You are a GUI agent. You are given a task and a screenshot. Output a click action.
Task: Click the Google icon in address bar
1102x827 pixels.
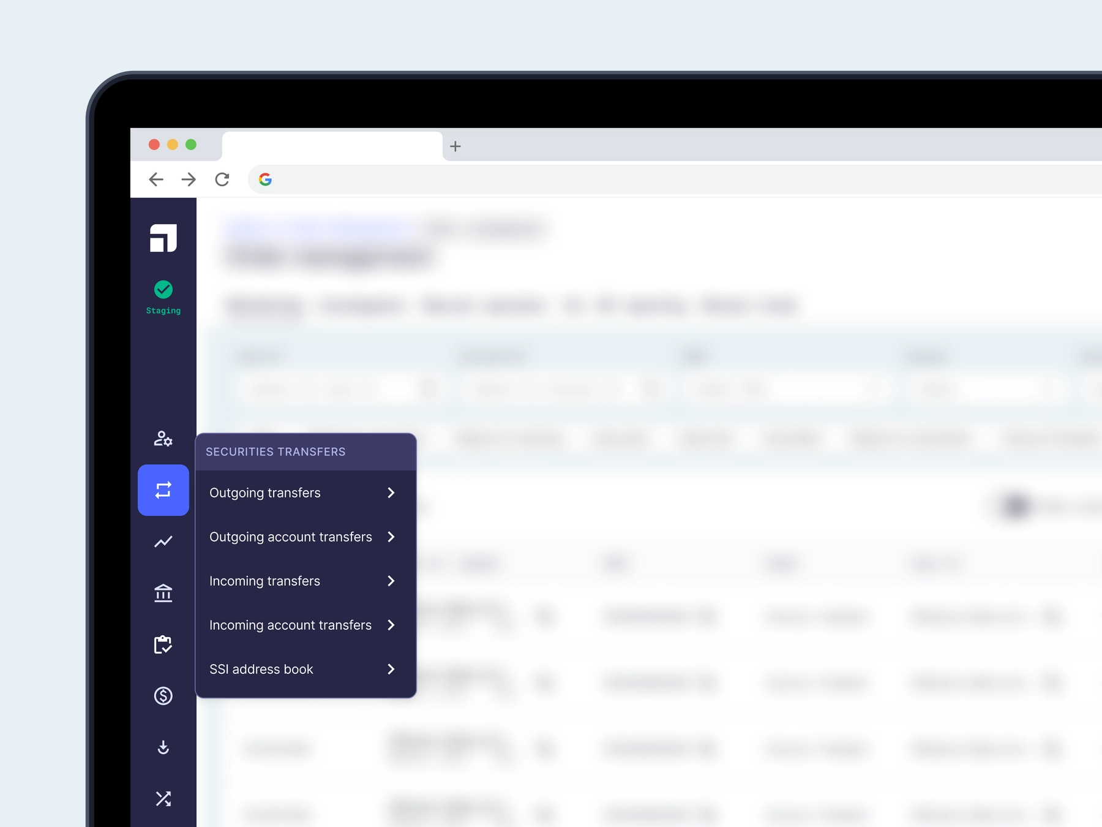[x=265, y=179]
